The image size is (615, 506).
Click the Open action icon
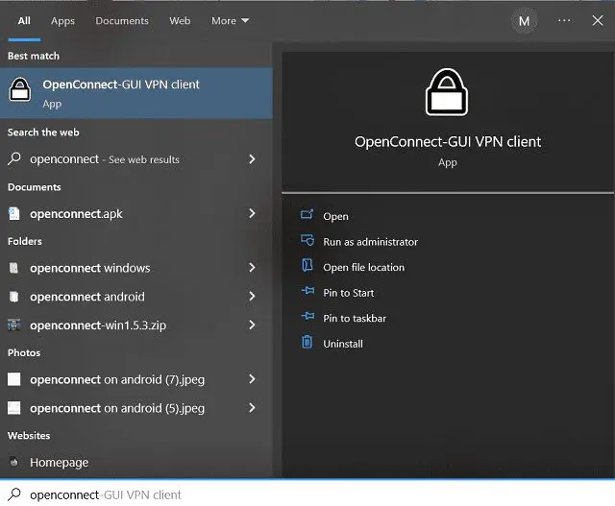click(307, 216)
